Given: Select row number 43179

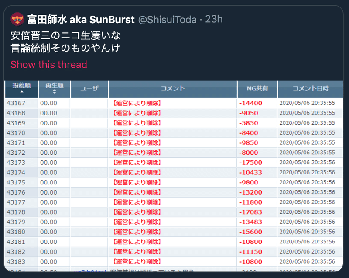Looking at the screenshot, I should coord(16,222).
